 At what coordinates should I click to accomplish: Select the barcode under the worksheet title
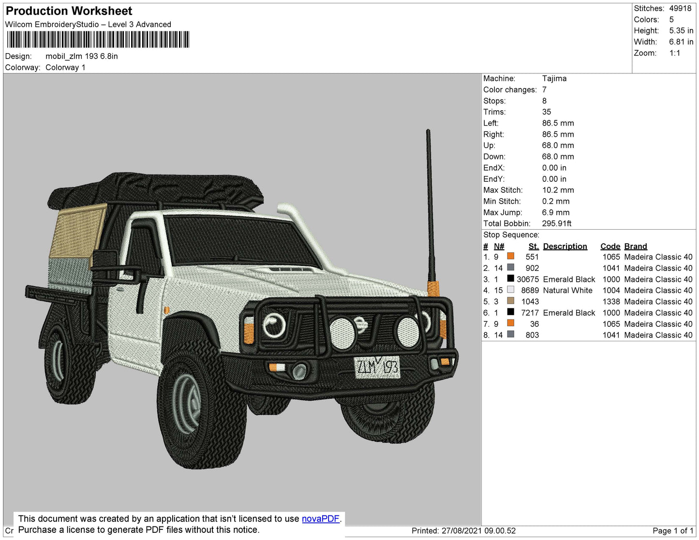pyautogui.click(x=98, y=40)
